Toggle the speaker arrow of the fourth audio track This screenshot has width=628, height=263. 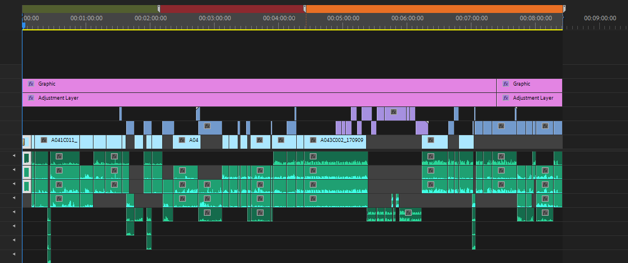tap(14, 198)
